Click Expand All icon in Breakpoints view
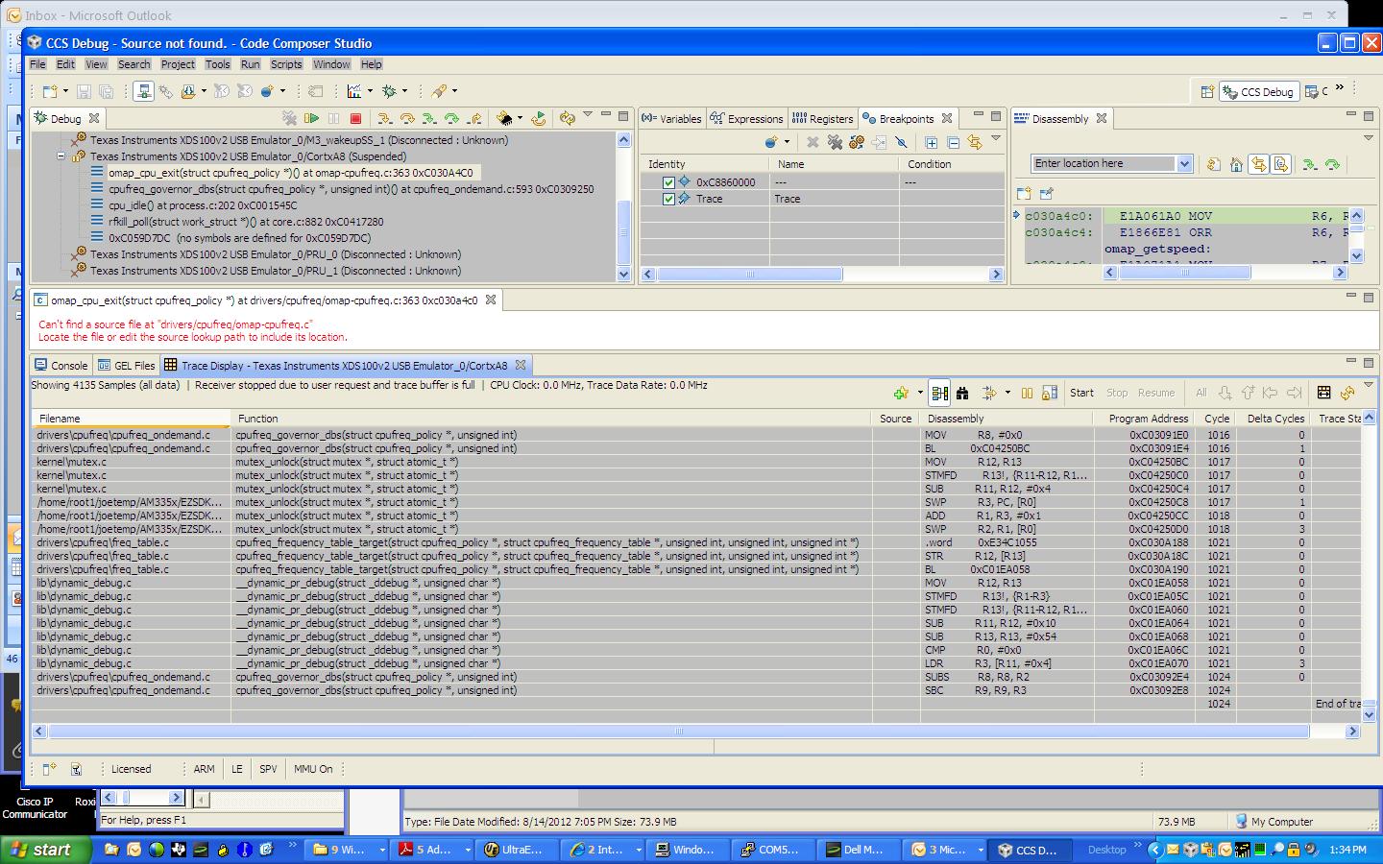Viewport: 1383px width, 864px height. [x=932, y=142]
